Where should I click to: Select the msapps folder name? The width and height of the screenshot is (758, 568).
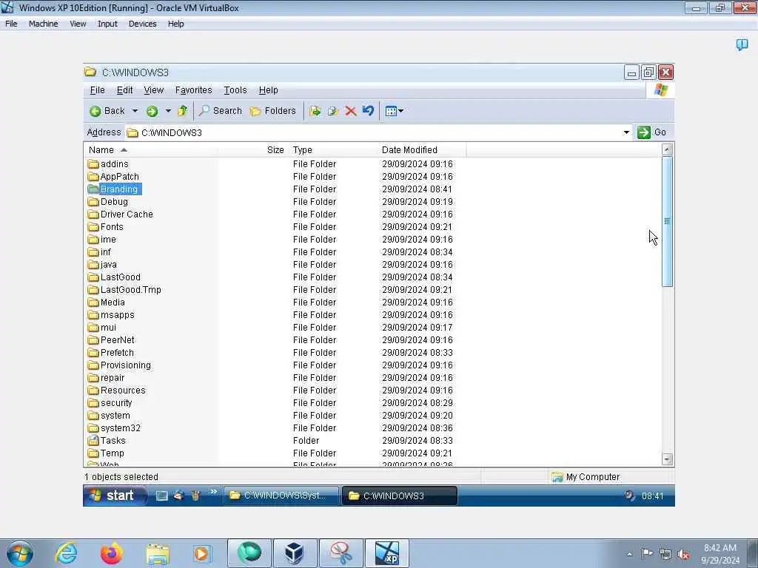coord(118,315)
